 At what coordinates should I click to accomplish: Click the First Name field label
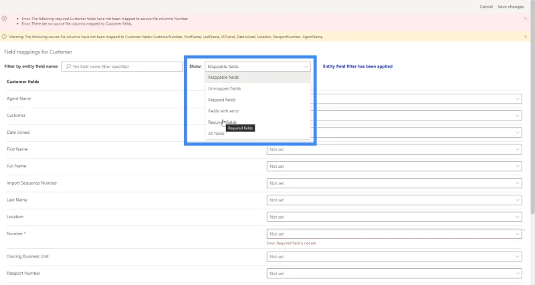tap(17, 149)
